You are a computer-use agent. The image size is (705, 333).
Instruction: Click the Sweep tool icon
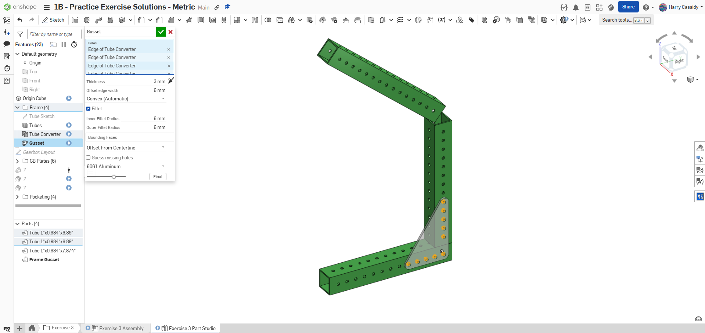99,20
